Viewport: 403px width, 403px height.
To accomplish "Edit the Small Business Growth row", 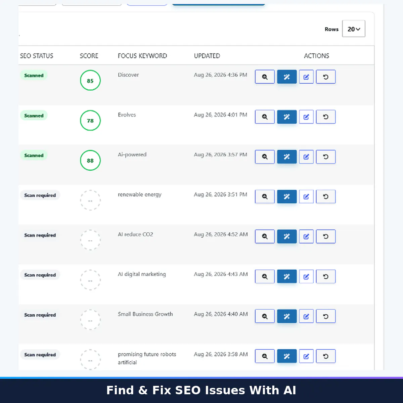I will (x=306, y=316).
